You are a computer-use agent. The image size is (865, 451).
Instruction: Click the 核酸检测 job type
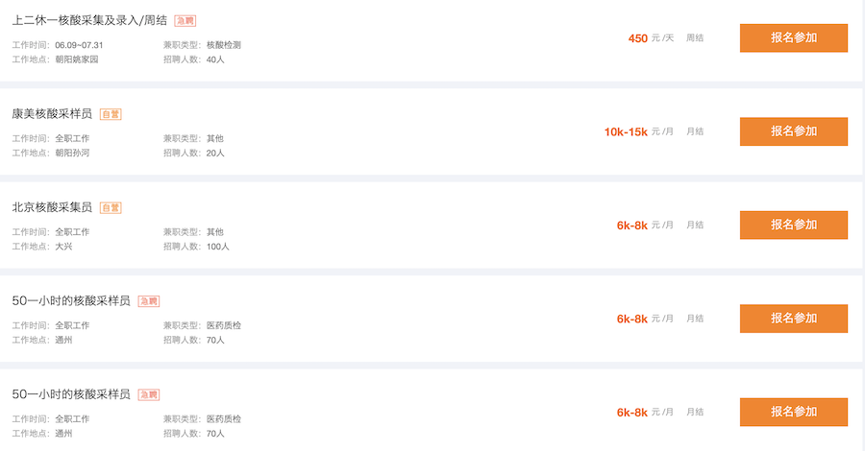pyautogui.click(x=223, y=45)
